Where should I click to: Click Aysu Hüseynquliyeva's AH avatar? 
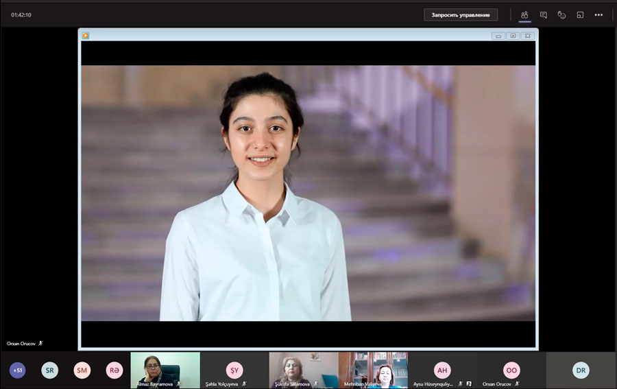[x=443, y=370]
